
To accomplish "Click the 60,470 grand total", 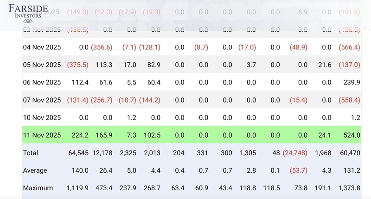I will coord(350,153).
